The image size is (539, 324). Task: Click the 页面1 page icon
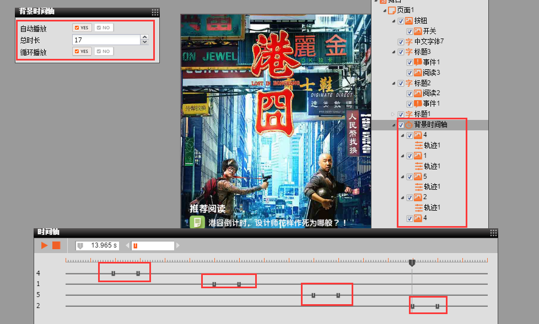click(391, 10)
